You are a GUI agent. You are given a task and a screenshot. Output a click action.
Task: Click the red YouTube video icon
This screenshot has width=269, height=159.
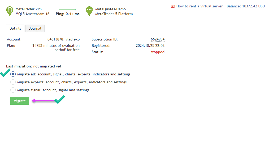(x=173, y=6)
